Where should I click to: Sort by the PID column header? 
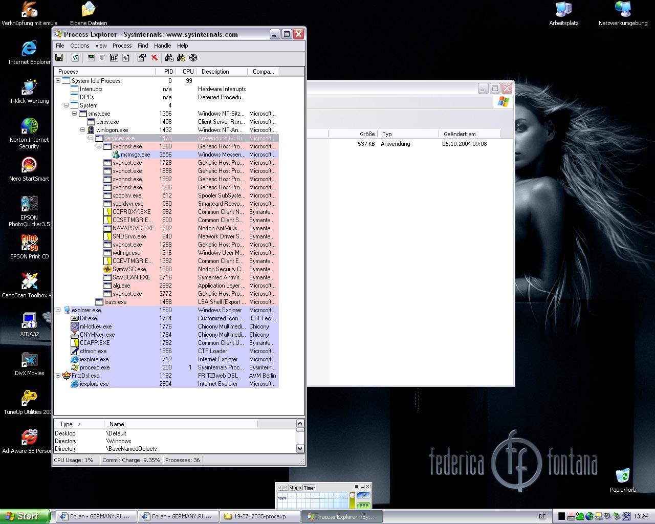[166, 72]
